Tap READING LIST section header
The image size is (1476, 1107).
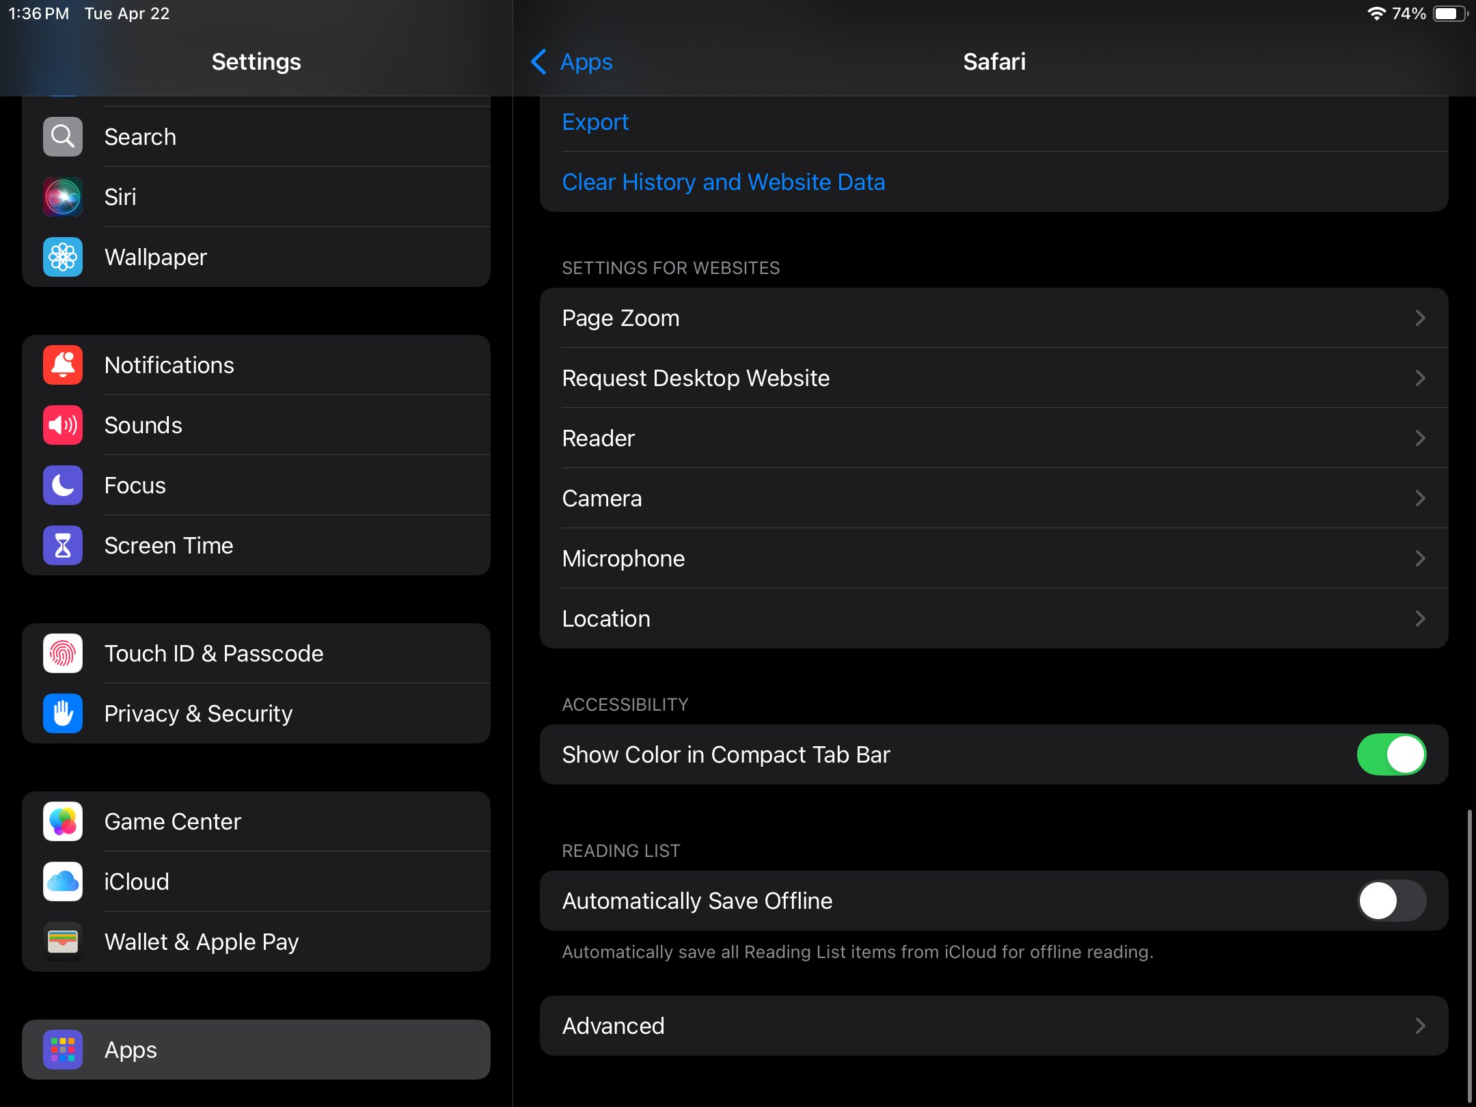[620, 851]
